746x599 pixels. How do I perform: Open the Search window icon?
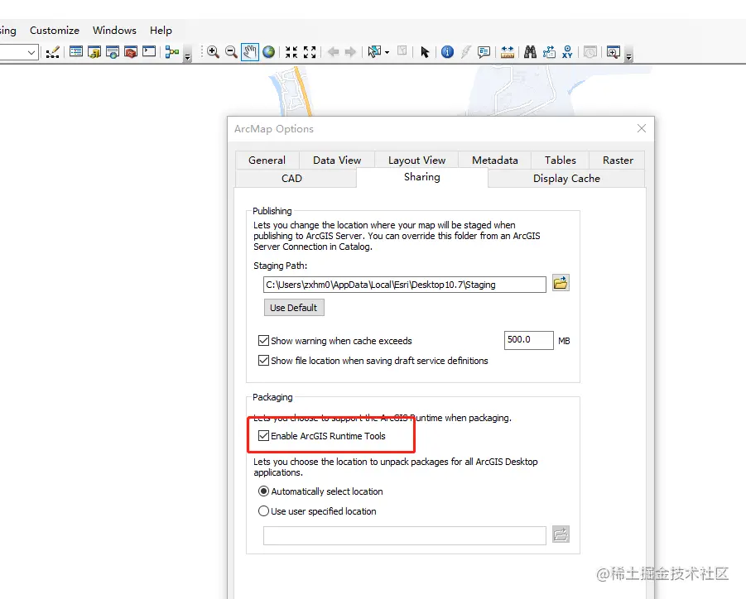click(x=113, y=52)
